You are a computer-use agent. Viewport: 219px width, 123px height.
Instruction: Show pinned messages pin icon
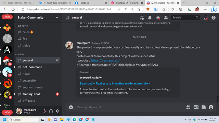tap(158, 18)
